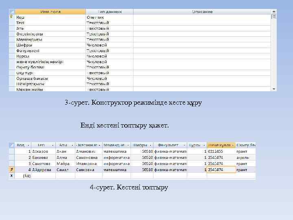Viewport: 293px width, 220px height.
Task: Click the информатика cell in Бакиева row
Action: (x=116, y=158)
